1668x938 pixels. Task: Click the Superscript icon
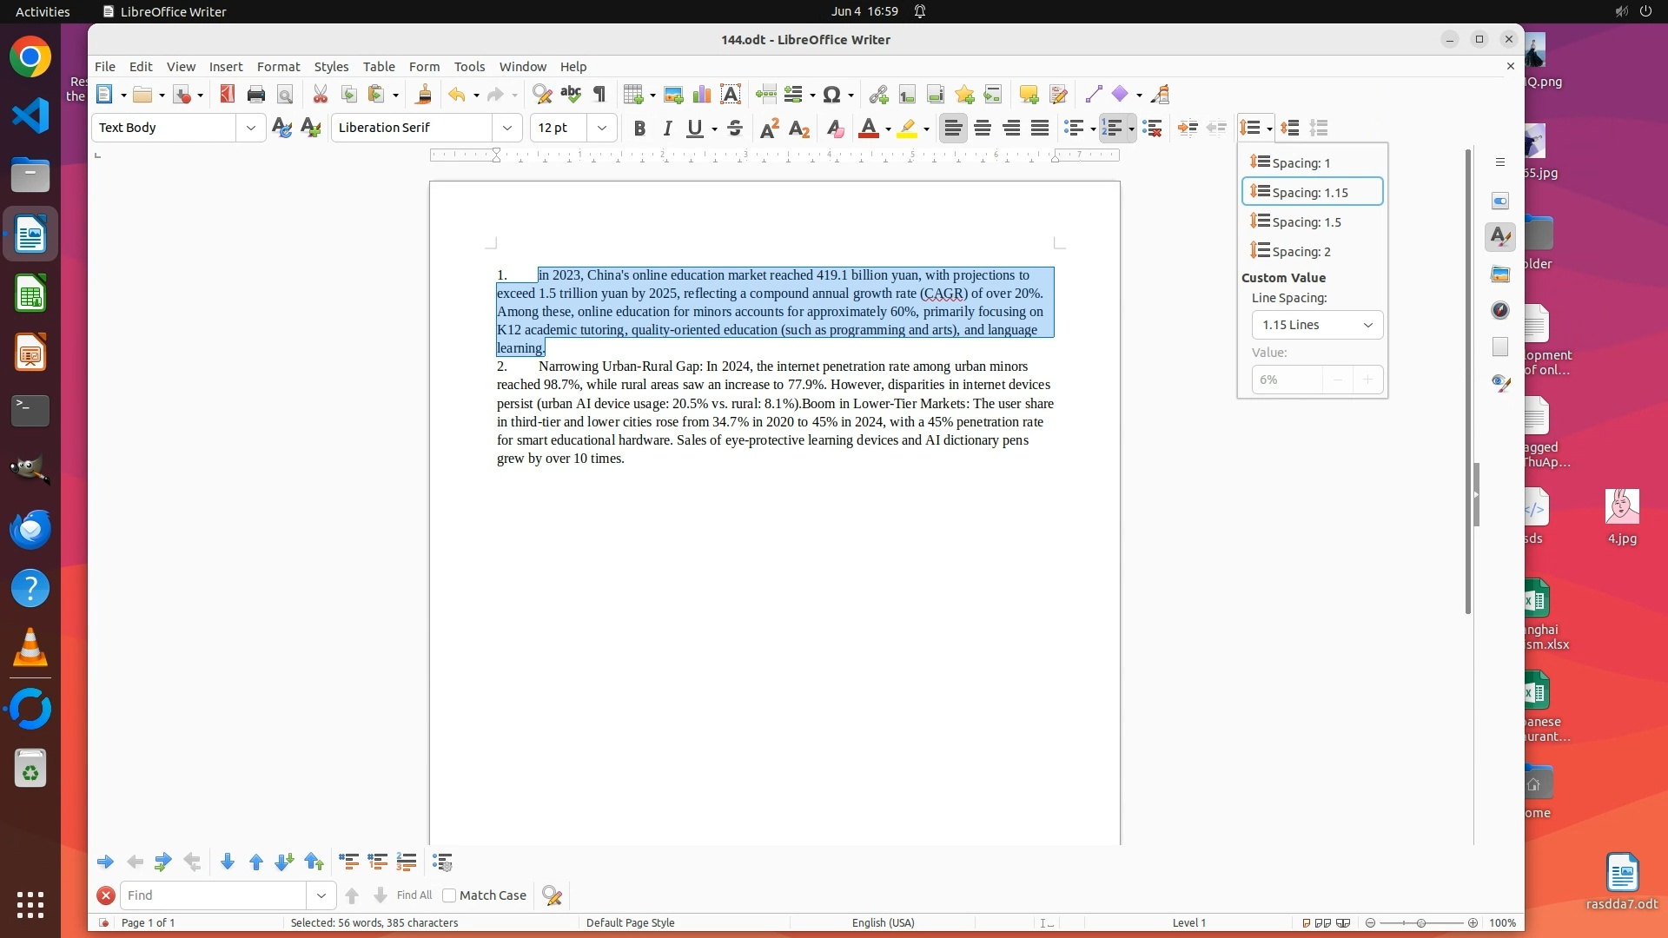769,129
